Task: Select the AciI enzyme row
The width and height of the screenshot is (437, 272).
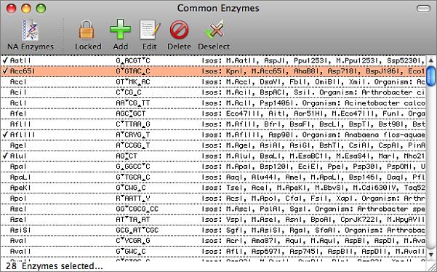Action: [213, 92]
